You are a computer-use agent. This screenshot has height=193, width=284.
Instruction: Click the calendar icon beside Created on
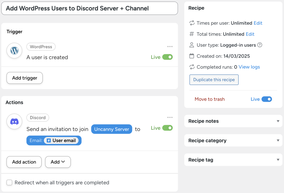point(192,56)
